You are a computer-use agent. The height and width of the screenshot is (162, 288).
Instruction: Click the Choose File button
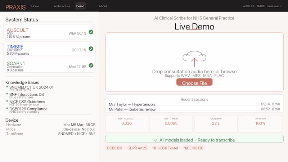(x=194, y=82)
